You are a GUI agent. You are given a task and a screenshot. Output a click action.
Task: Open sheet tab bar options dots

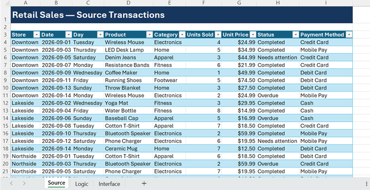click(x=366, y=184)
